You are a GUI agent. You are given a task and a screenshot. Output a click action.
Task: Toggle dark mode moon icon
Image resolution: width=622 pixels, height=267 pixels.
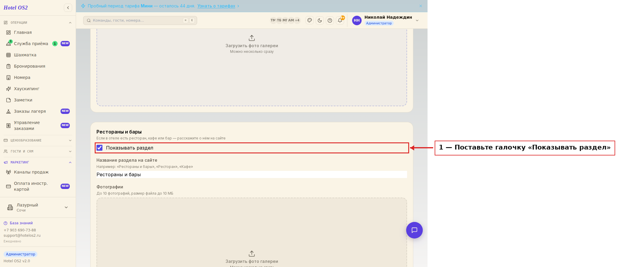point(320,20)
